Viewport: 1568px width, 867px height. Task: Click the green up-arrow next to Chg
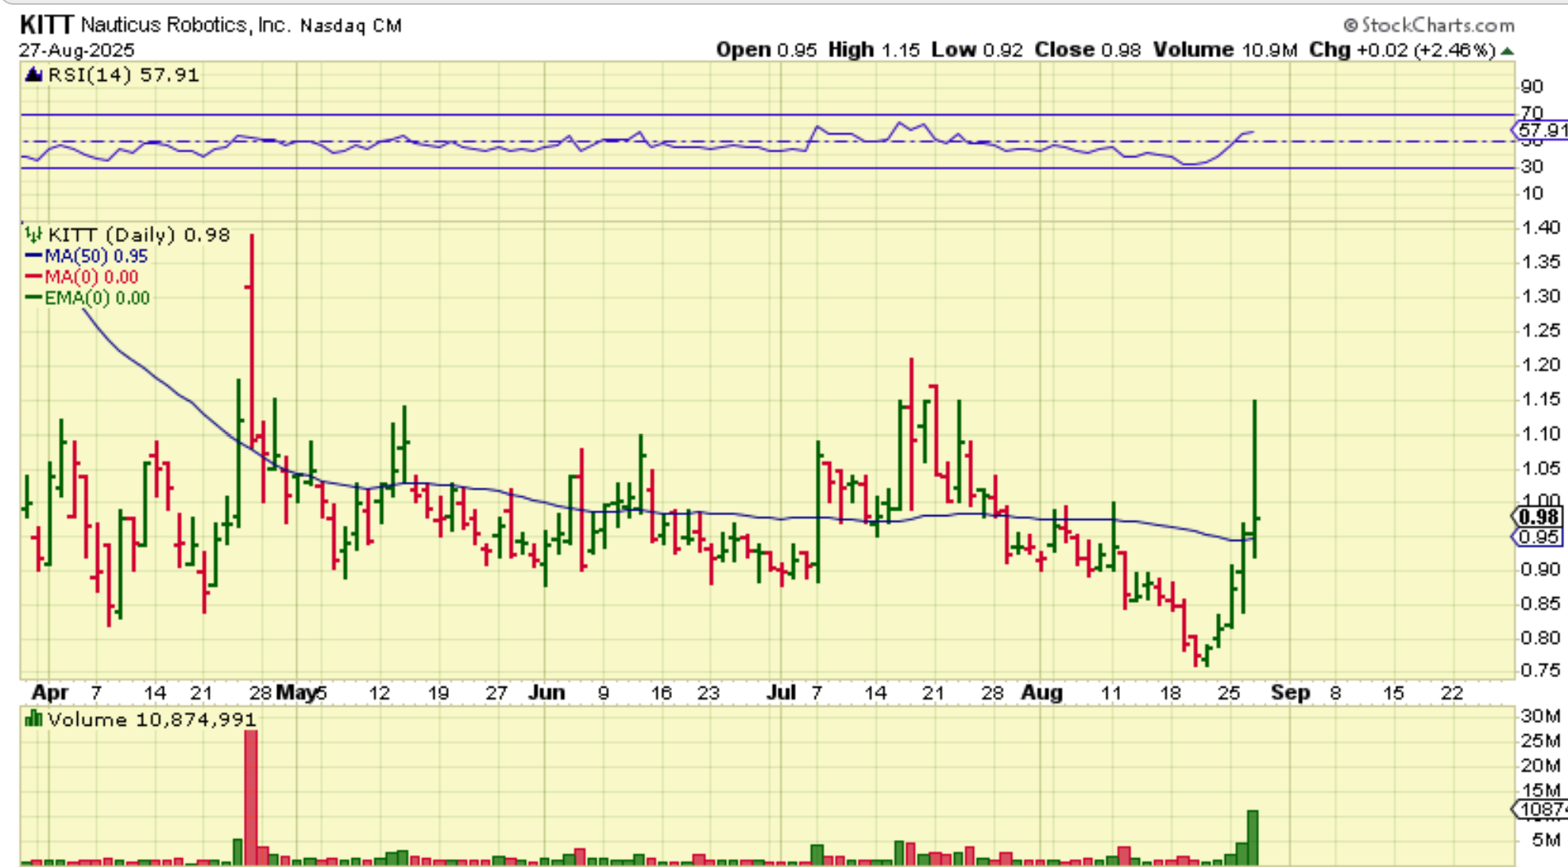[x=1507, y=51]
